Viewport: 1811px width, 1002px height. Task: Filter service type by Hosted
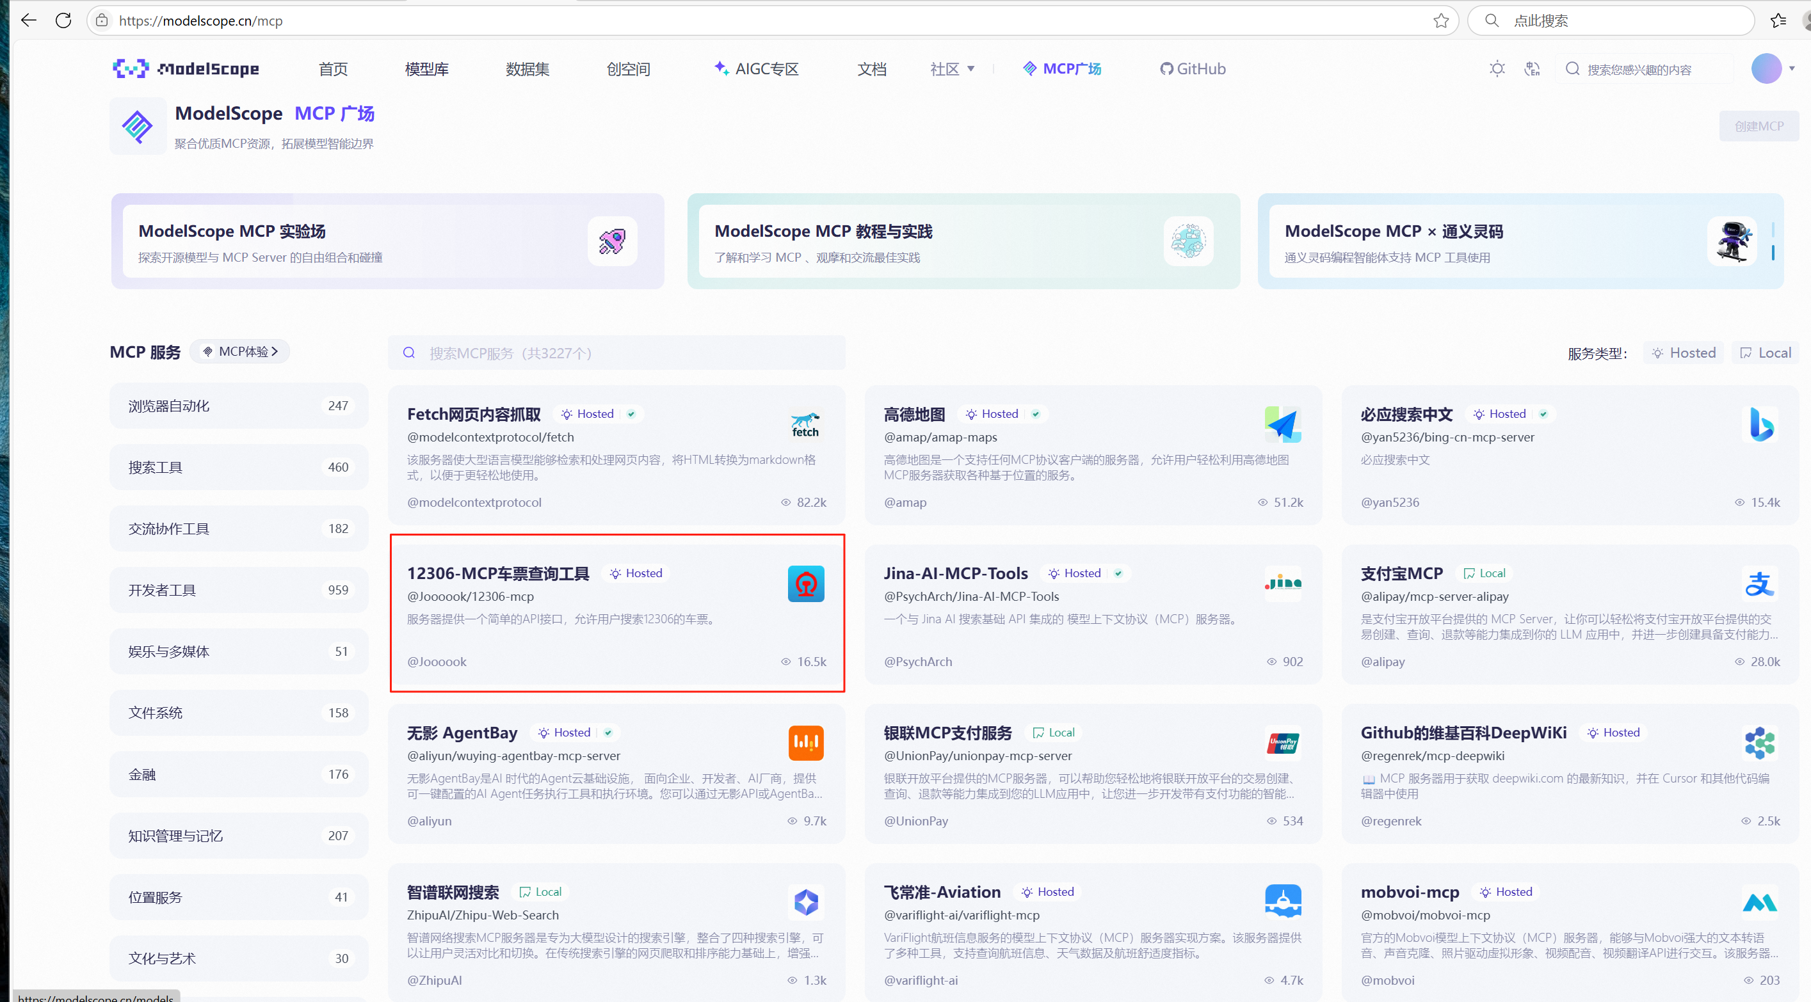[x=1684, y=353]
